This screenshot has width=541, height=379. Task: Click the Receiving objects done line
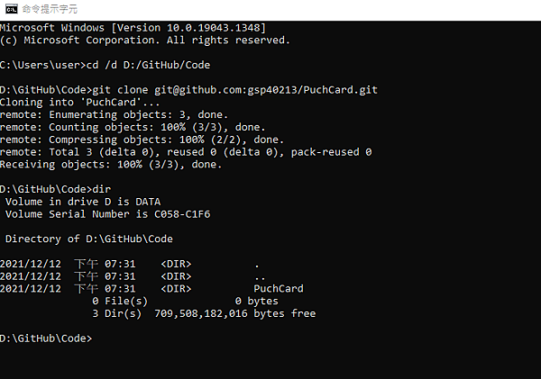pos(111,165)
